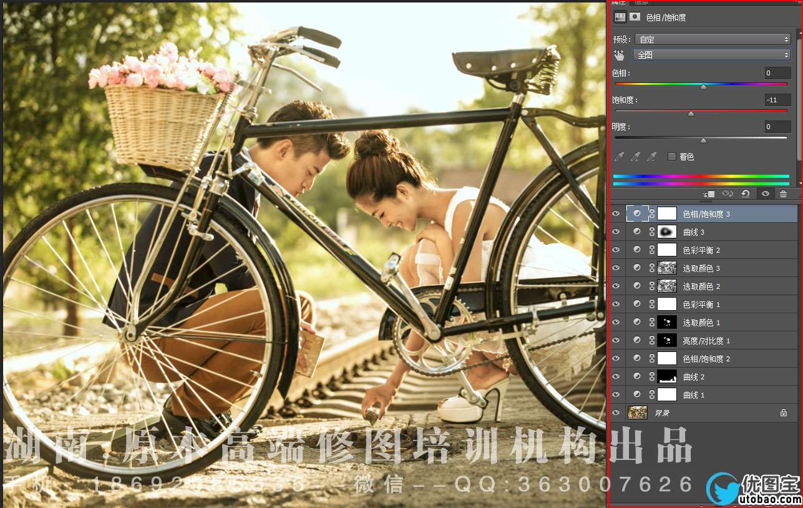Click the mask thumbnail of 曲线 2
This screenshot has height=508, width=803.
click(x=667, y=376)
